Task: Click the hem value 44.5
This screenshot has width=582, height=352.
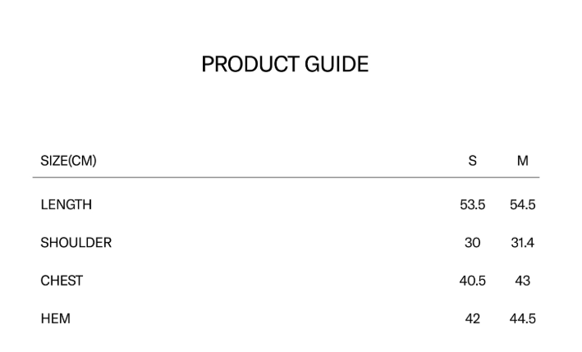Action: click(522, 318)
